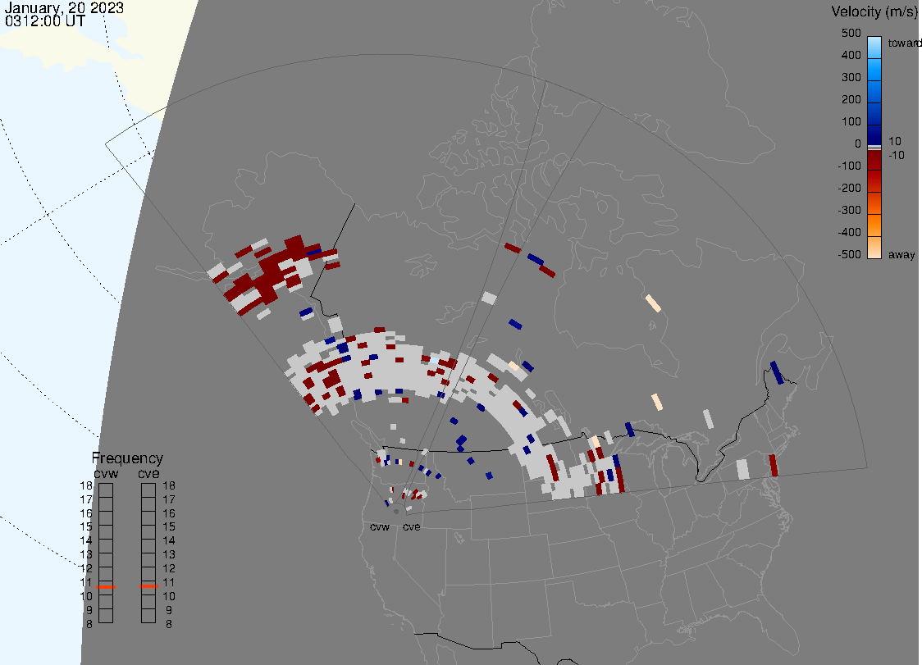Click the date text 'January, 20 2023'
The width and height of the screenshot is (922, 665).
63,7
